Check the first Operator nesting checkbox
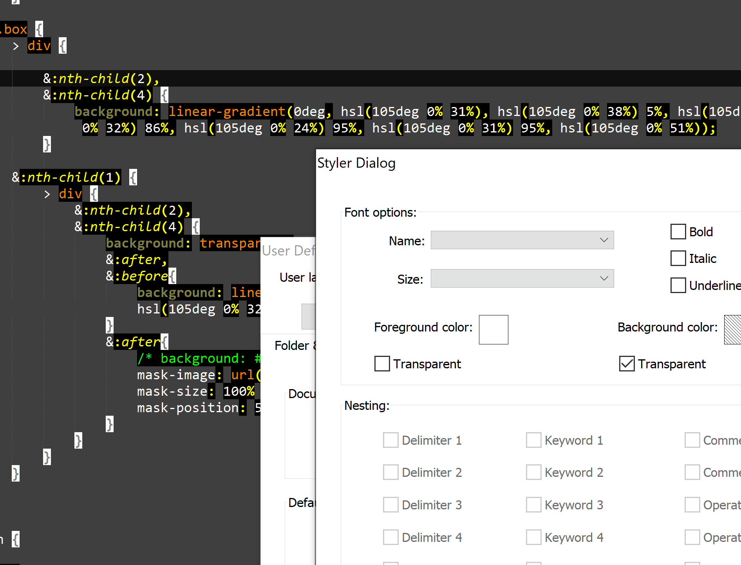This screenshot has width=741, height=565. [x=692, y=505]
